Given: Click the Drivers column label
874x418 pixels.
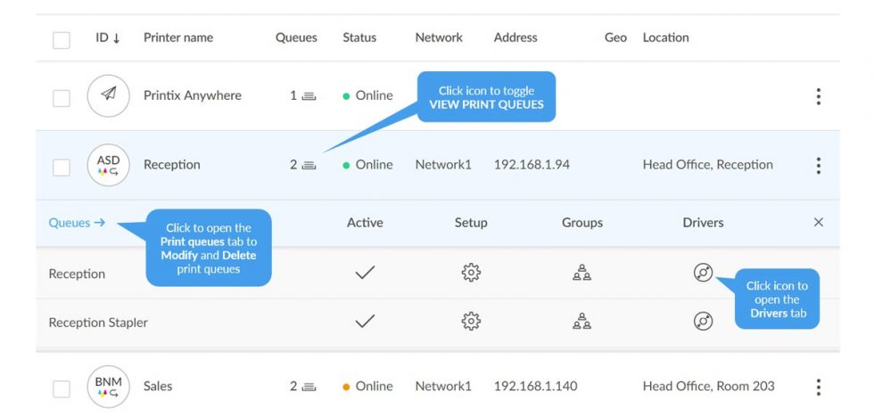Looking at the screenshot, I should pos(703,223).
